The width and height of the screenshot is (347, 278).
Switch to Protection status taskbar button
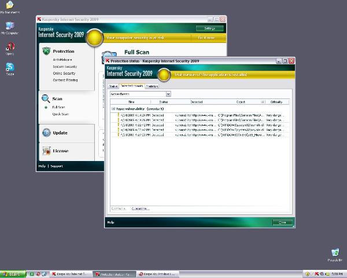[x=114, y=274]
